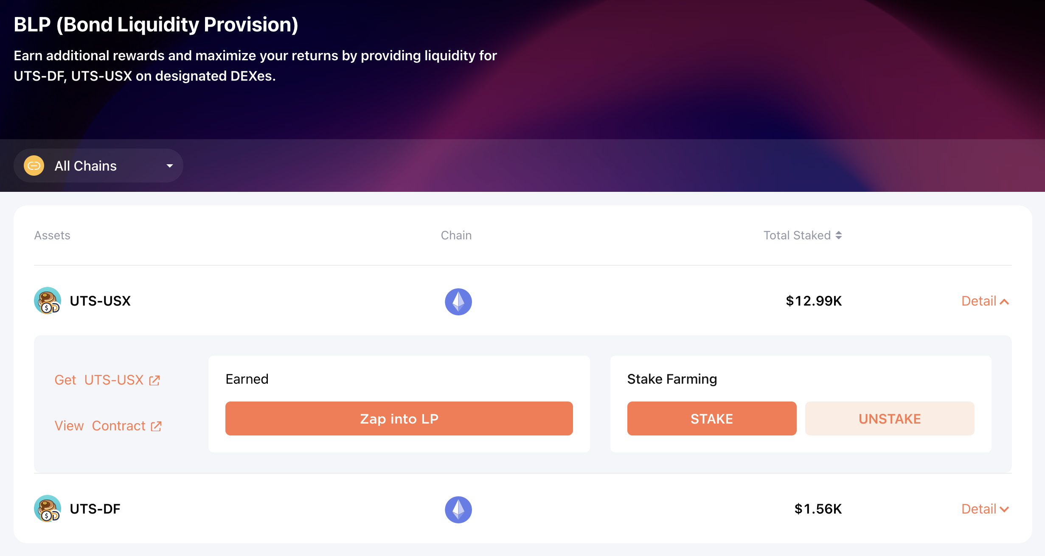This screenshot has width=1045, height=556.
Task: Click external link icon beside View Contract
Action: (x=156, y=426)
